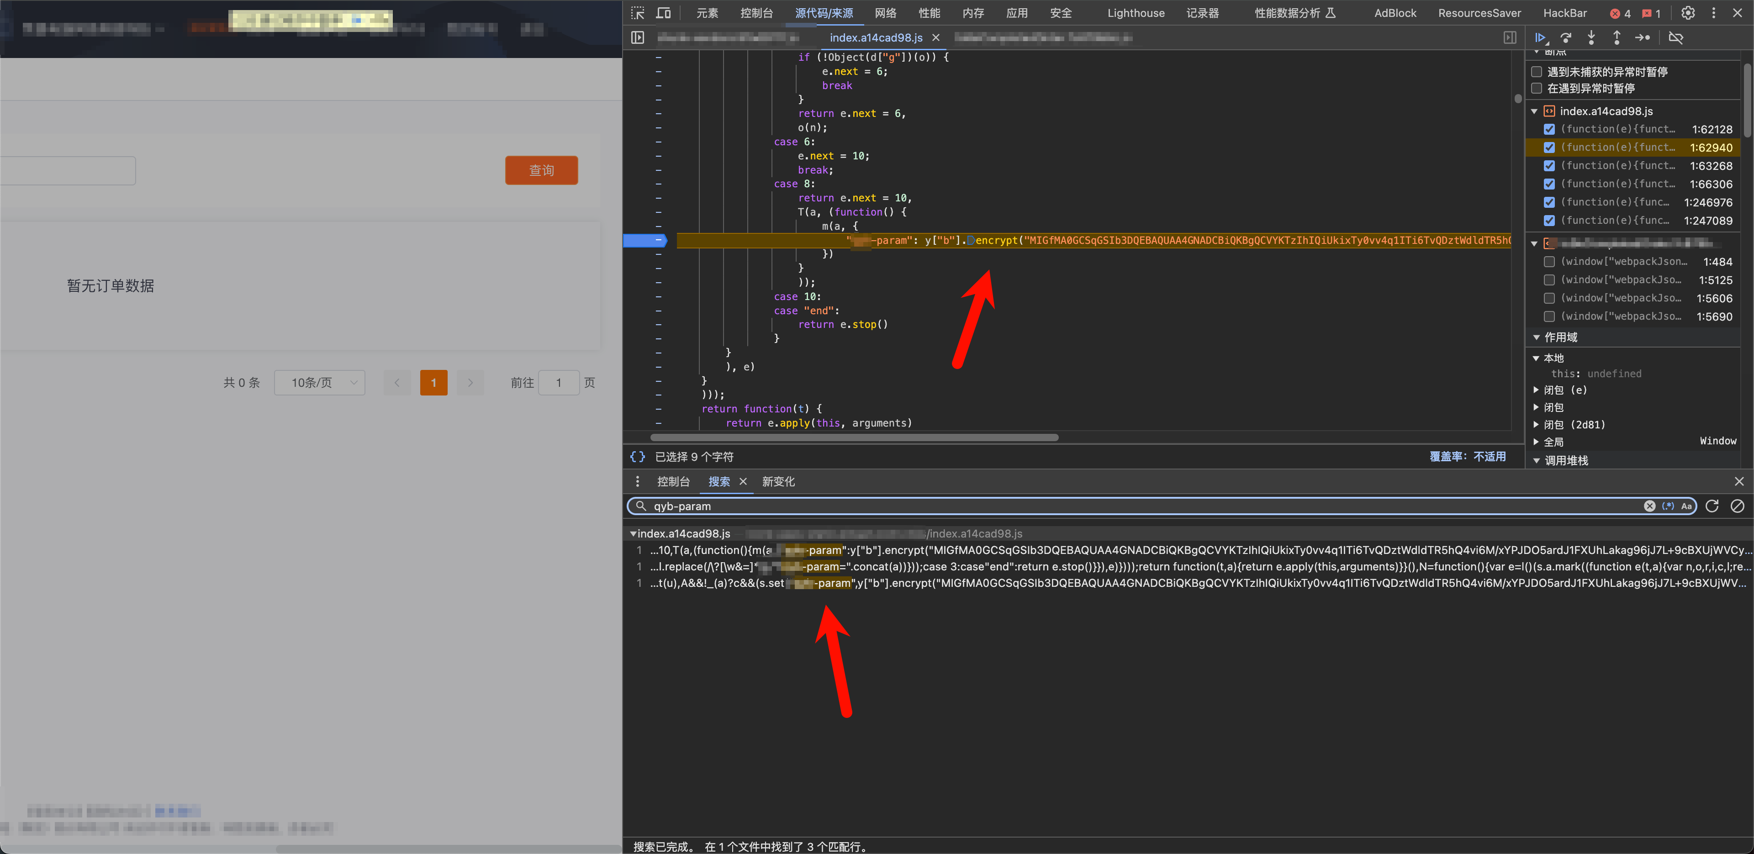Open 新变化 drawer tab
The width and height of the screenshot is (1754, 854).
778,481
